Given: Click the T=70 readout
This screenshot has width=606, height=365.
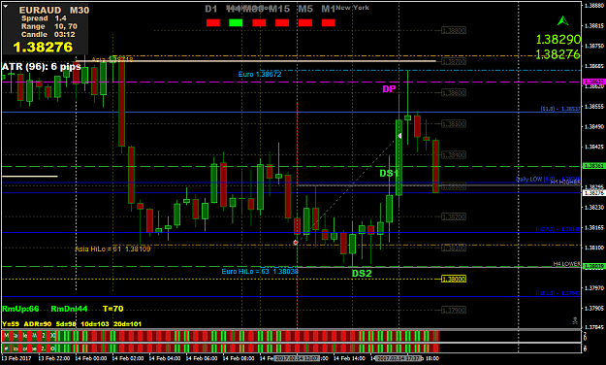Looking at the screenshot, I should tap(113, 309).
